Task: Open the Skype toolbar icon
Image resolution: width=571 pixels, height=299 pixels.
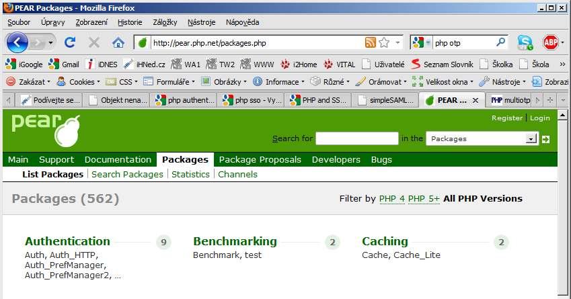Action: (x=525, y=42)
